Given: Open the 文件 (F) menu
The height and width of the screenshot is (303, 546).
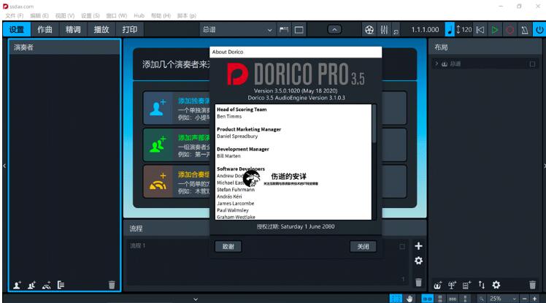Looking at the screenshot, I should point(15,15).
